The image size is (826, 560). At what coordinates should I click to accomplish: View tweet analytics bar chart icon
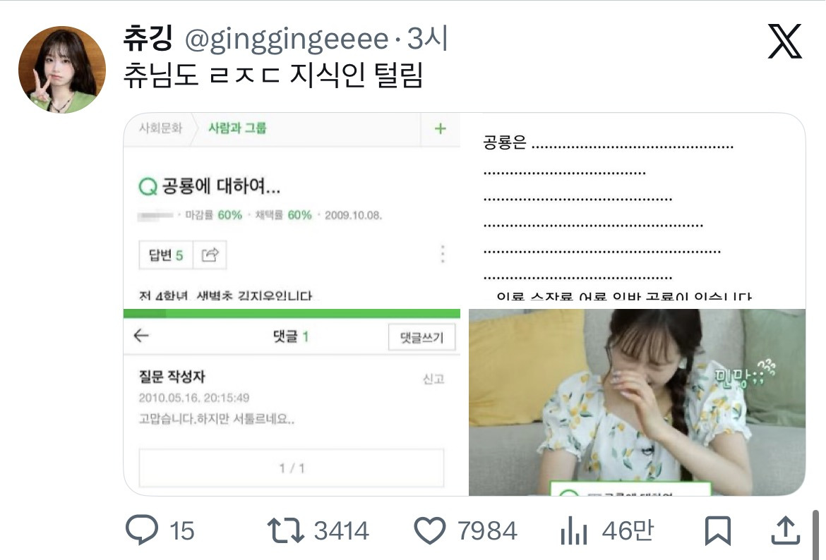pos(574,530)
